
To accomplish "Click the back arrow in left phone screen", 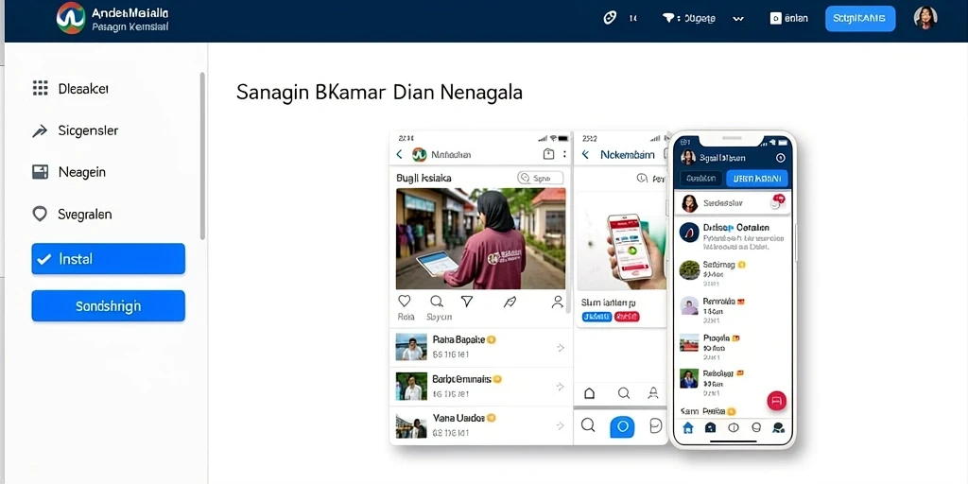I will click(x=400, y=154).
